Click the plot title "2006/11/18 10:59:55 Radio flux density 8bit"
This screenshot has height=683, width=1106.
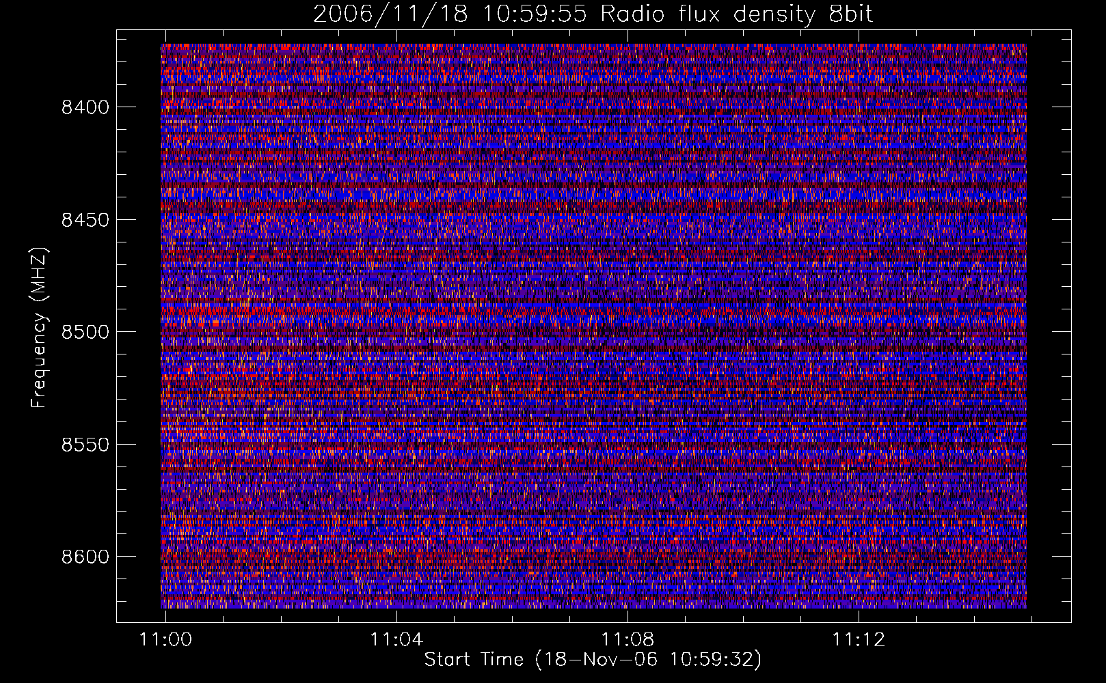[x=593, y=14]
